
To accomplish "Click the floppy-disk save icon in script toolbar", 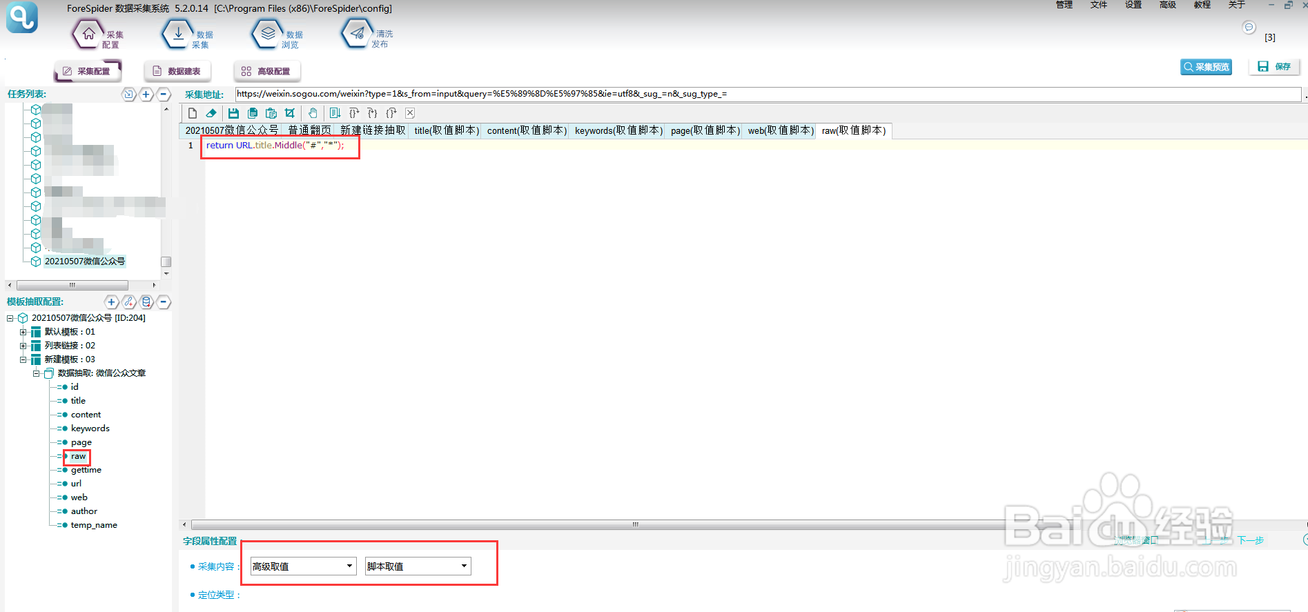I will point(233,113).
